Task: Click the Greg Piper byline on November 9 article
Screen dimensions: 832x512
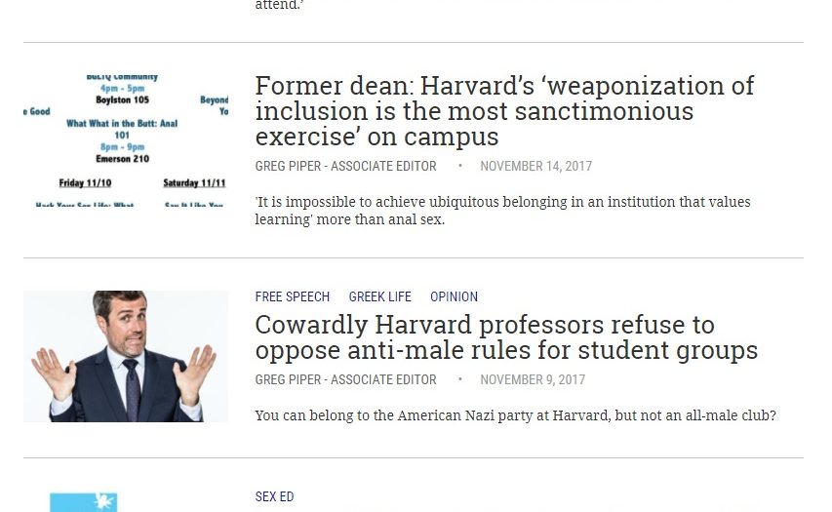Action: coord(345,380)
